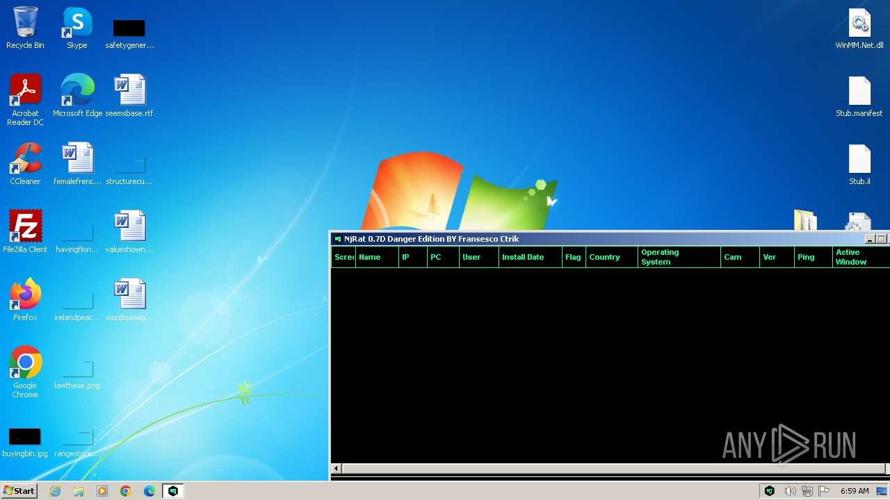Image resolution: width=890 pixels, height=500 pixels.
Task: Open Windows Media Player taskbar icon
Action: 102,491
